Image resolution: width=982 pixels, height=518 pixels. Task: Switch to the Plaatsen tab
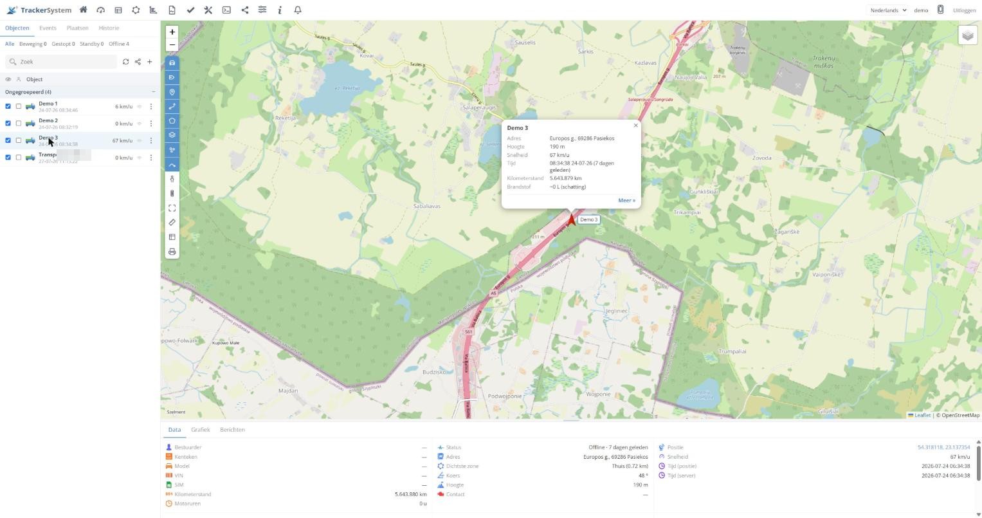[x=77, y=28]
